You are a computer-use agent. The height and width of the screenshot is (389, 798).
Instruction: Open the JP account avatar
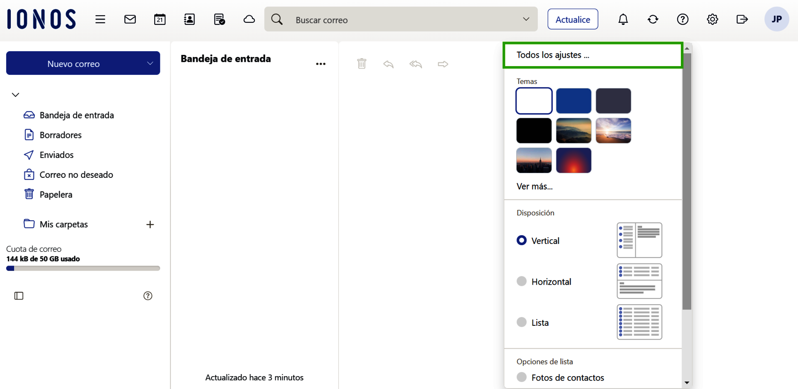[777, 19]
